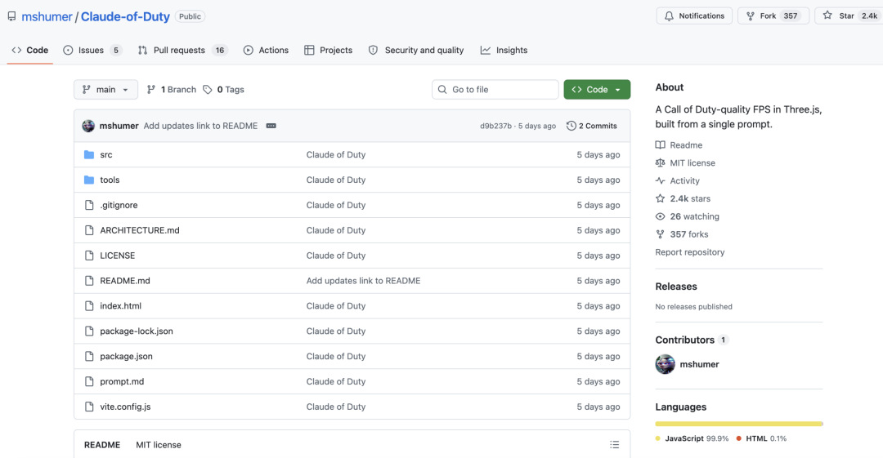This screenshot has height=458, width=883.
Task: Click the book icon next to Readme
Action: coord(660,145)
